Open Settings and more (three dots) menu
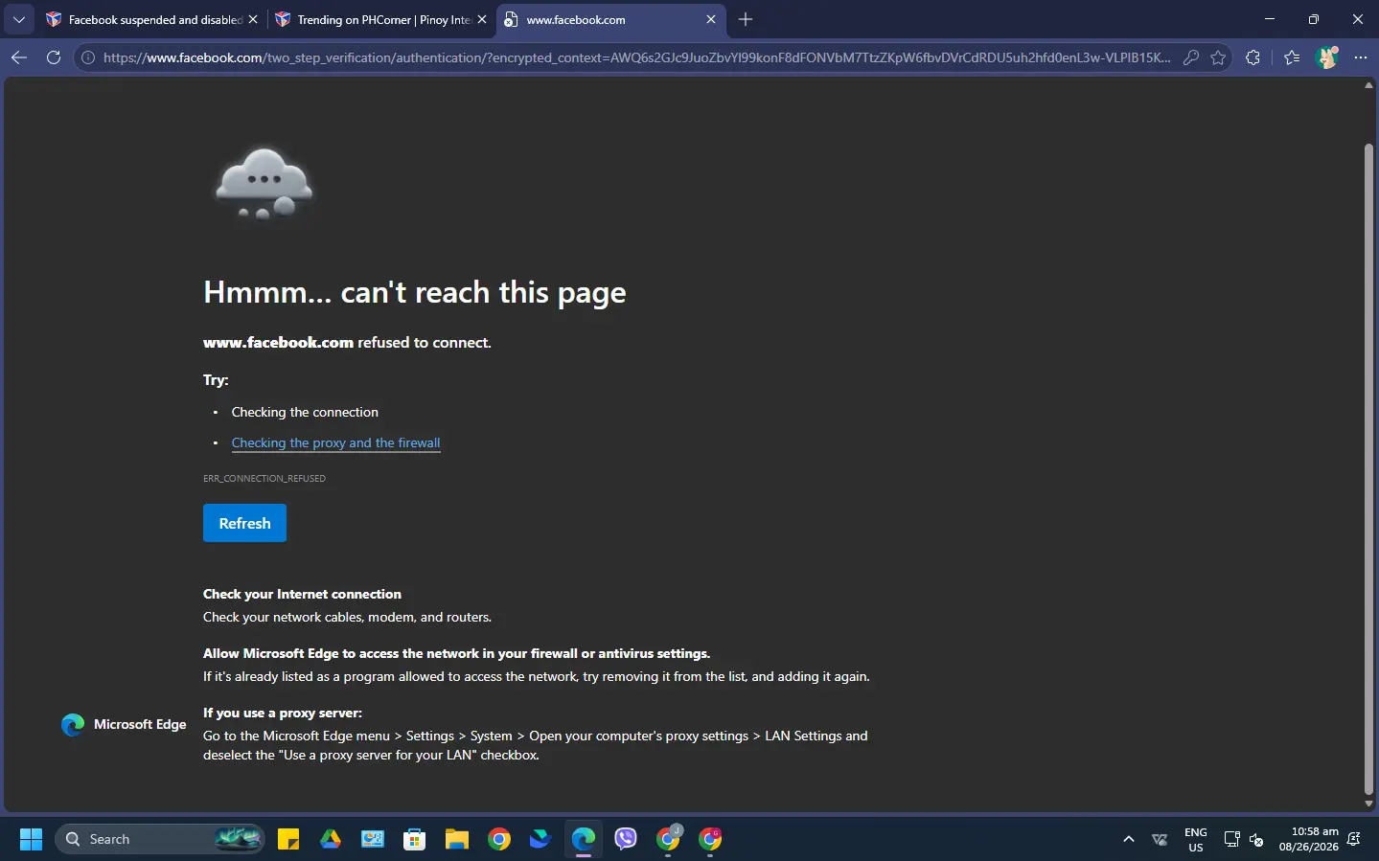Image resolution: width=1379 pixels, height=861 pixels. coord(1361,57)
